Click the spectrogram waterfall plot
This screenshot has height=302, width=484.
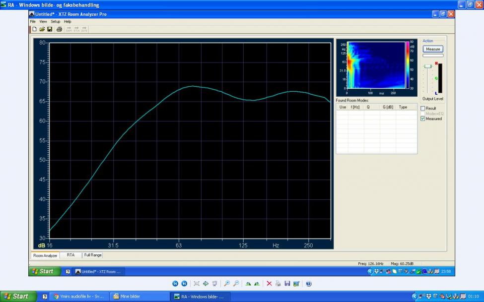pos(376,65)
